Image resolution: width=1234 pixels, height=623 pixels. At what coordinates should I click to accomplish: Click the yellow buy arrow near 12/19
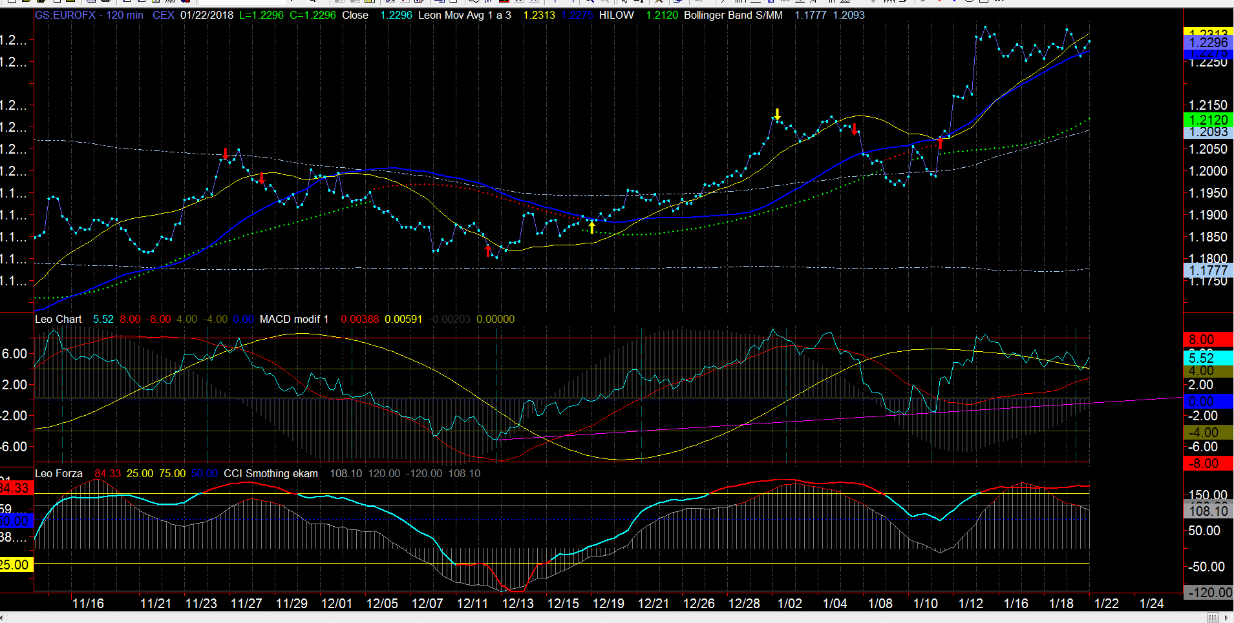point(591,227)
